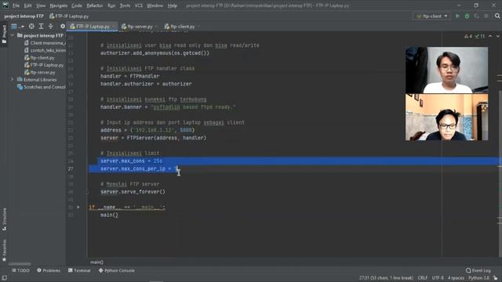Image resolution: width=502 pixels, height=282 pixels.
Task: Open the Event Log
Action: [x=478, y=270]
